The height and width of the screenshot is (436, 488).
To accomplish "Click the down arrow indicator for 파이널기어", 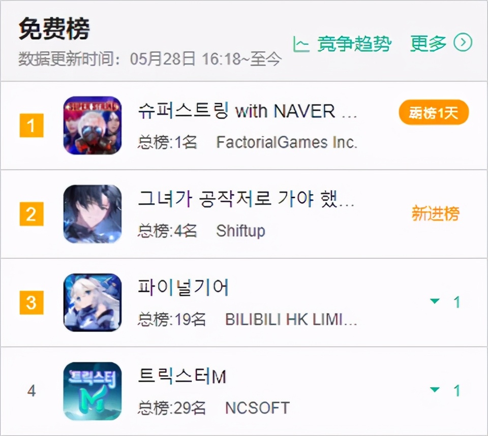I will tap(435, 301).
